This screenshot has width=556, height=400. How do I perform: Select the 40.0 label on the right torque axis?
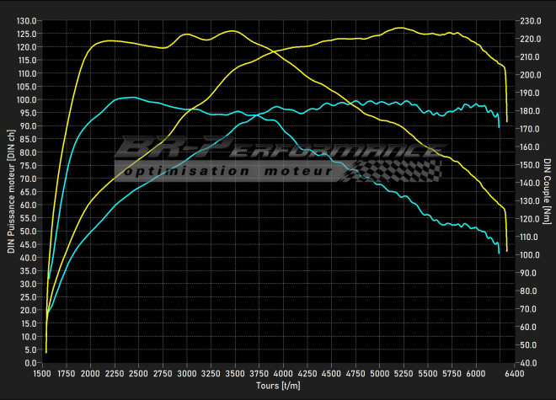pyautogui.click(x=529, y=363)
